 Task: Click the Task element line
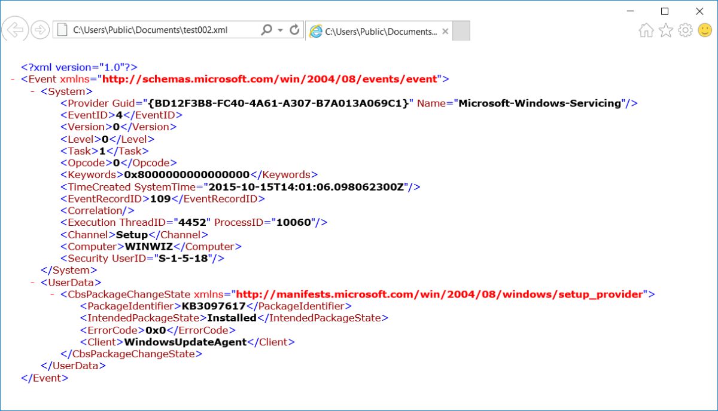[105, 151]
